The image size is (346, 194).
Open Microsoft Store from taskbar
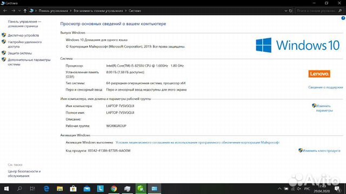tap(74, 189)
